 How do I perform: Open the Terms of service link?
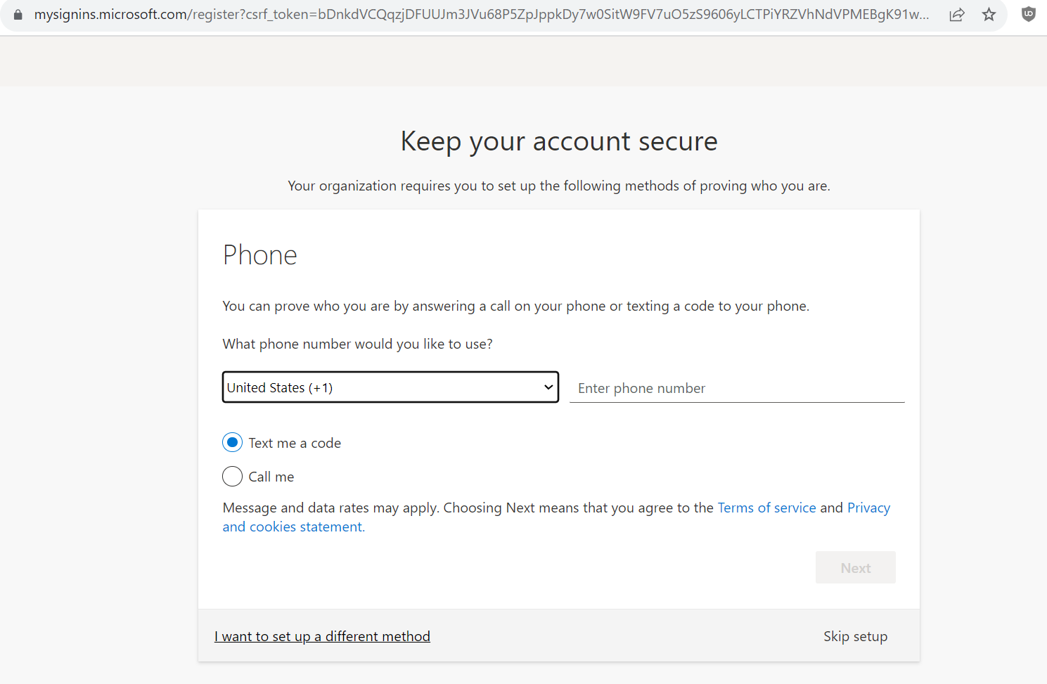(766, 508)
